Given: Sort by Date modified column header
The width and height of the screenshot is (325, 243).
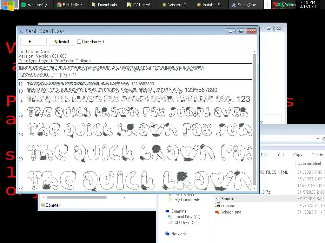Looking at the screenshot, I should click(x=309, y=164).
